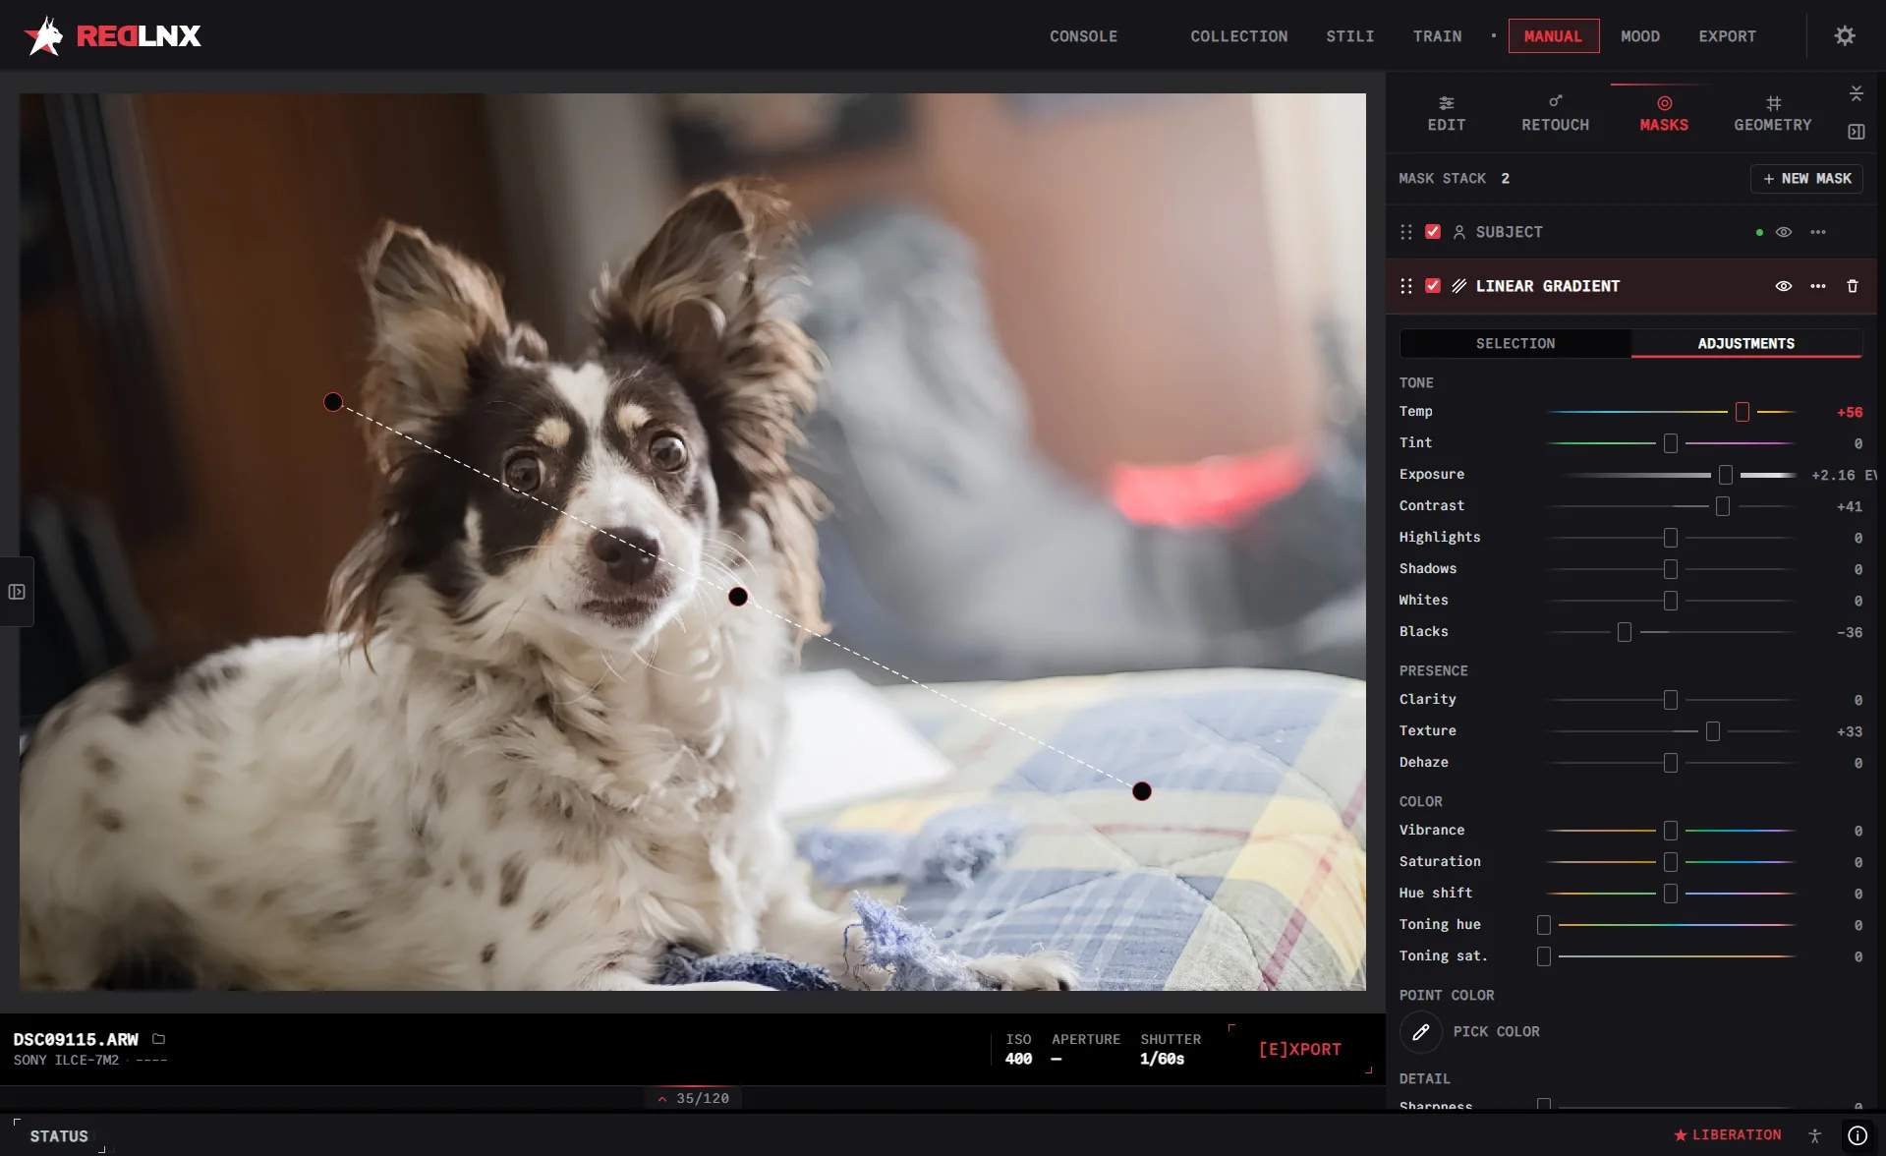
Task: Switch to the Selection tab
Action: [x=1515, y=343]
